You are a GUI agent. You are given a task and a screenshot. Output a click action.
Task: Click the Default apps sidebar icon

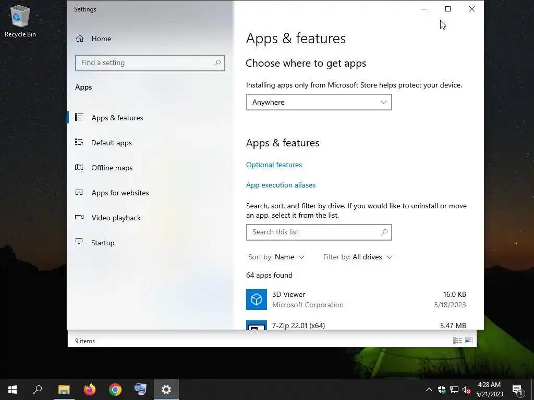(x=79, y=142)
